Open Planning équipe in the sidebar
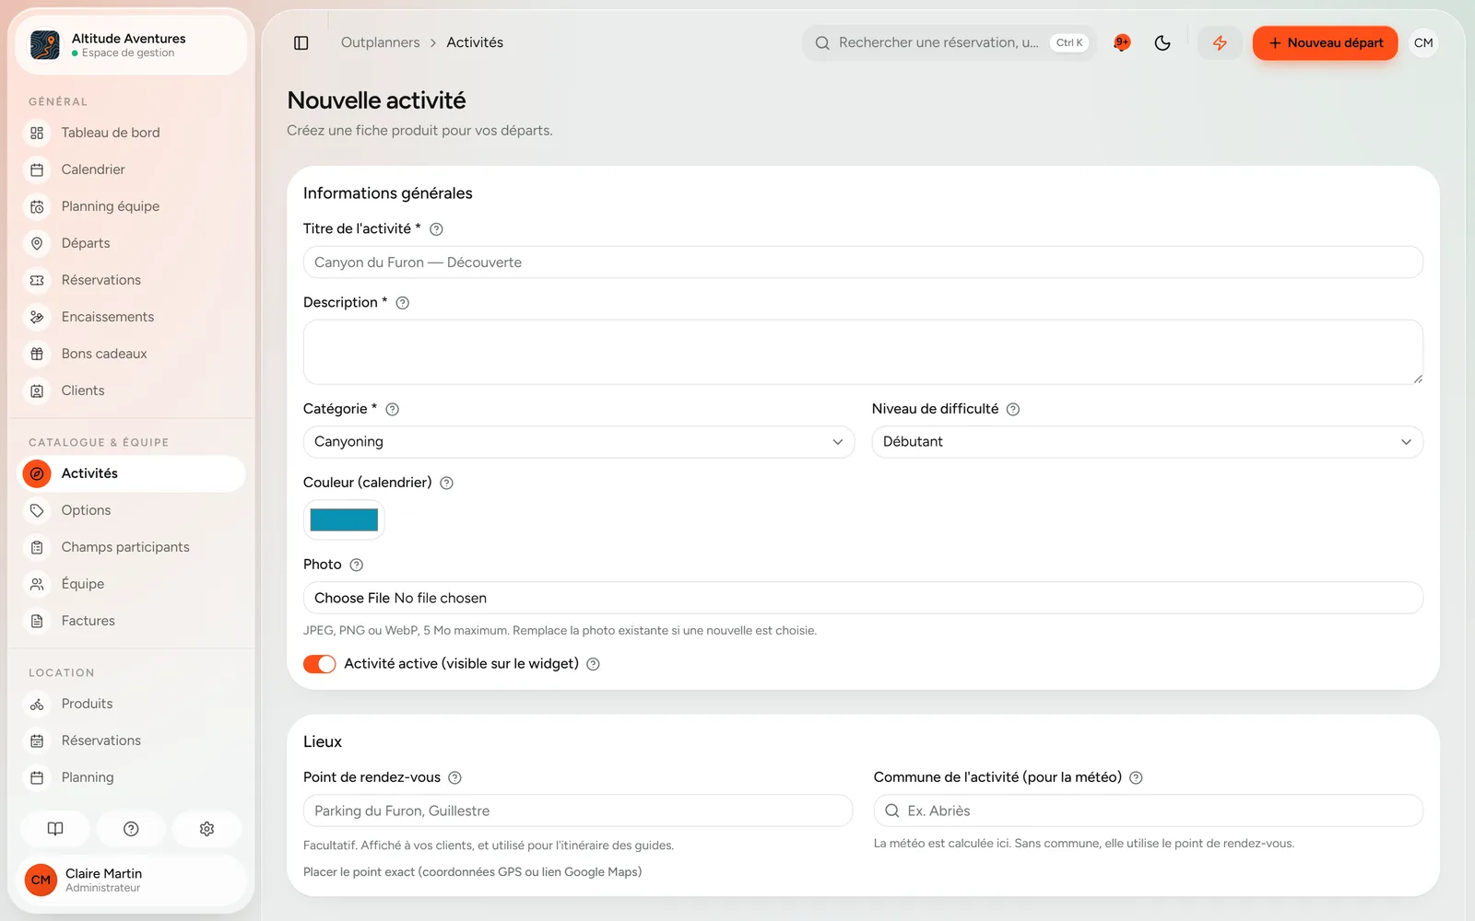 [131, 206]
